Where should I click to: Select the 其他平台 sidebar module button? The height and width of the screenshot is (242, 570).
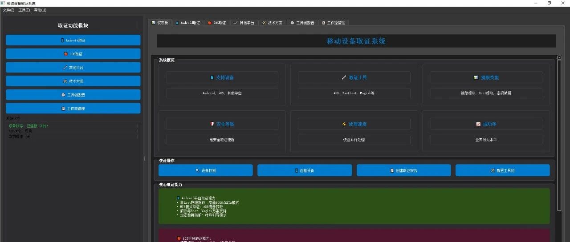pyautogui.click(x=73, y=68)
